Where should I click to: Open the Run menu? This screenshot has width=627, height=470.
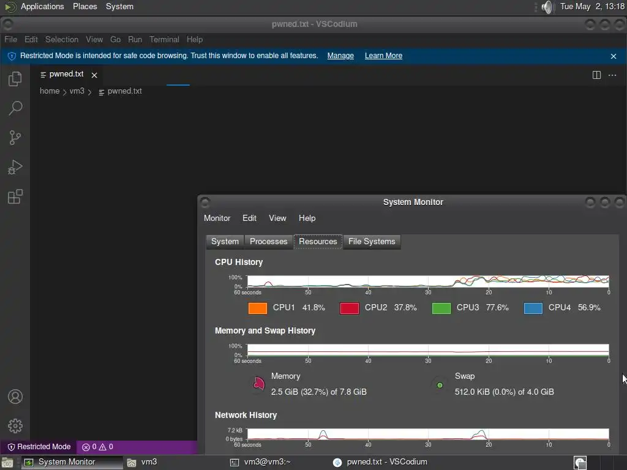click(x=135, y=40)
